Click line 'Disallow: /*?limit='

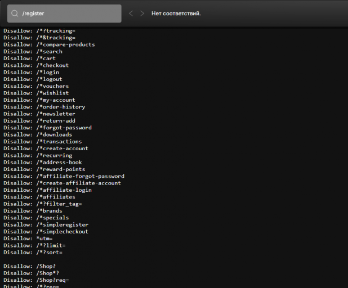(34, 245)
